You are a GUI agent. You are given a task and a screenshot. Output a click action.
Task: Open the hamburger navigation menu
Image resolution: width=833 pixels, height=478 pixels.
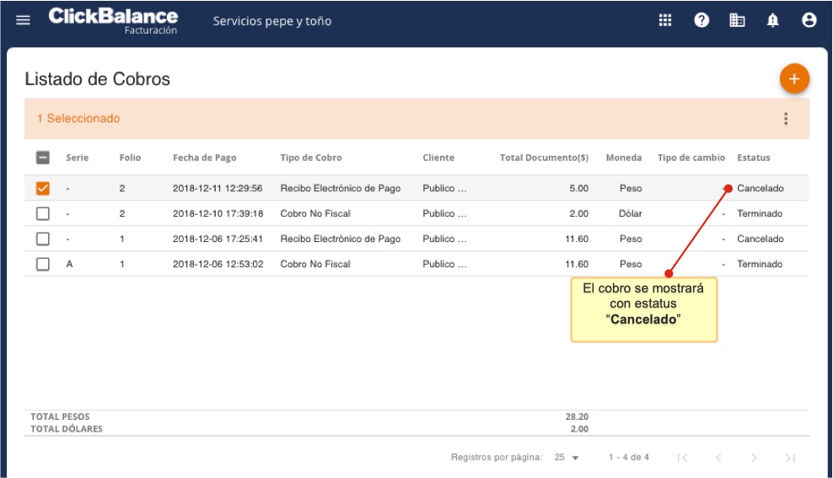[23, 21]
